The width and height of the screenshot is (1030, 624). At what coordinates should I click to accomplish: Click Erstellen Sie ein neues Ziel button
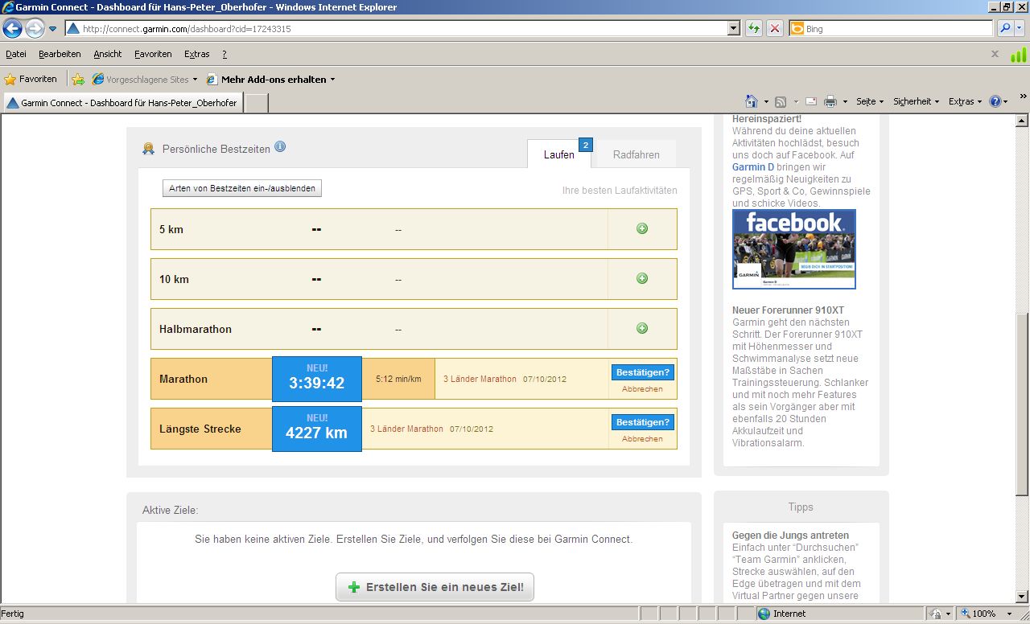point(435,587)
